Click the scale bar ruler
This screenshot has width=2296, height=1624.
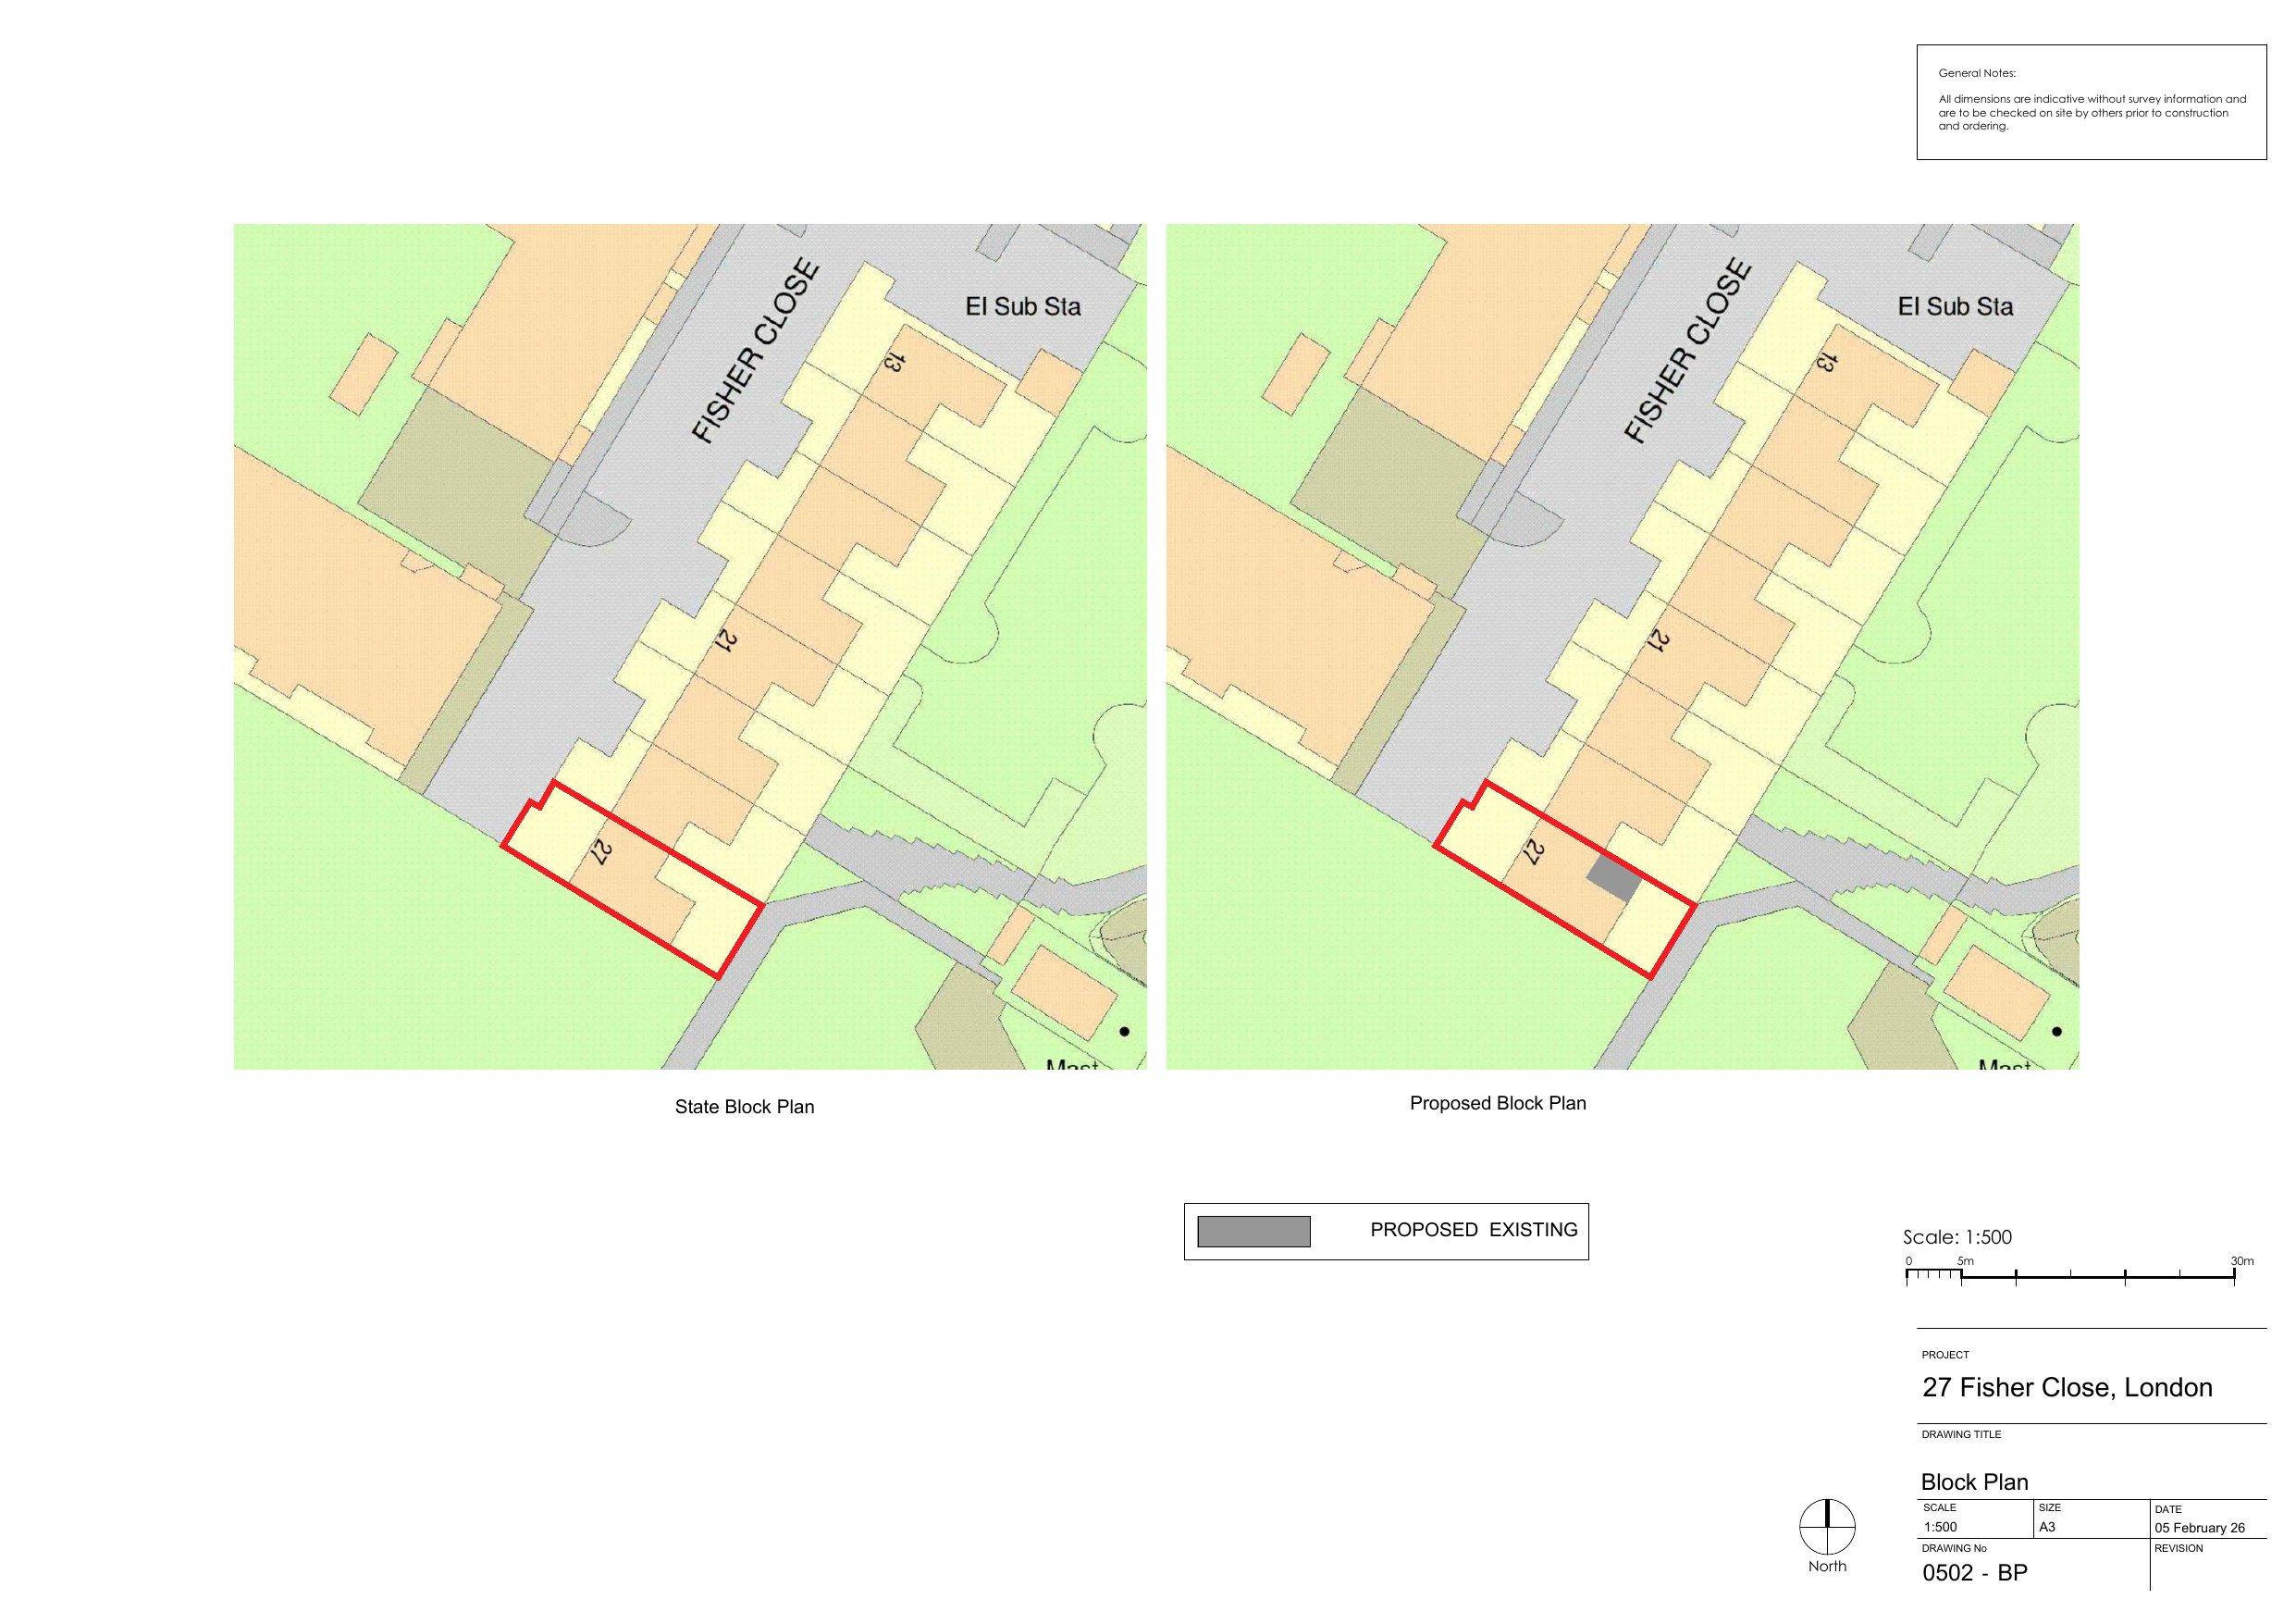click(x=2069, y=1277)
